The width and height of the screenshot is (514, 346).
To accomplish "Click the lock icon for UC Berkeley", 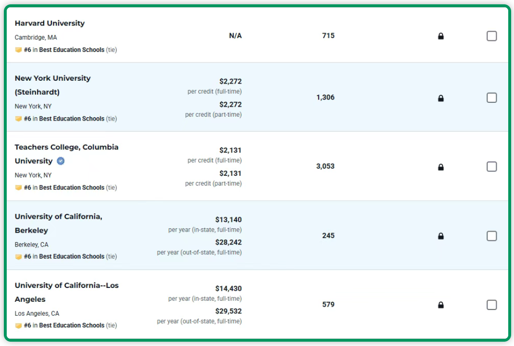I will tap(441, 236).
